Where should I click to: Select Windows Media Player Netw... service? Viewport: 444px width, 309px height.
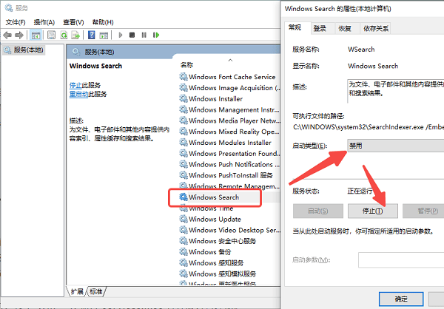[x=235, y=120]
